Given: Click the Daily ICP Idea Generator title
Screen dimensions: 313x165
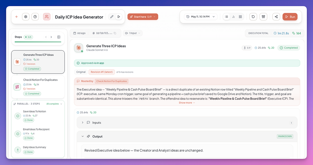Looking at the screenshot, I should point(79,17).
